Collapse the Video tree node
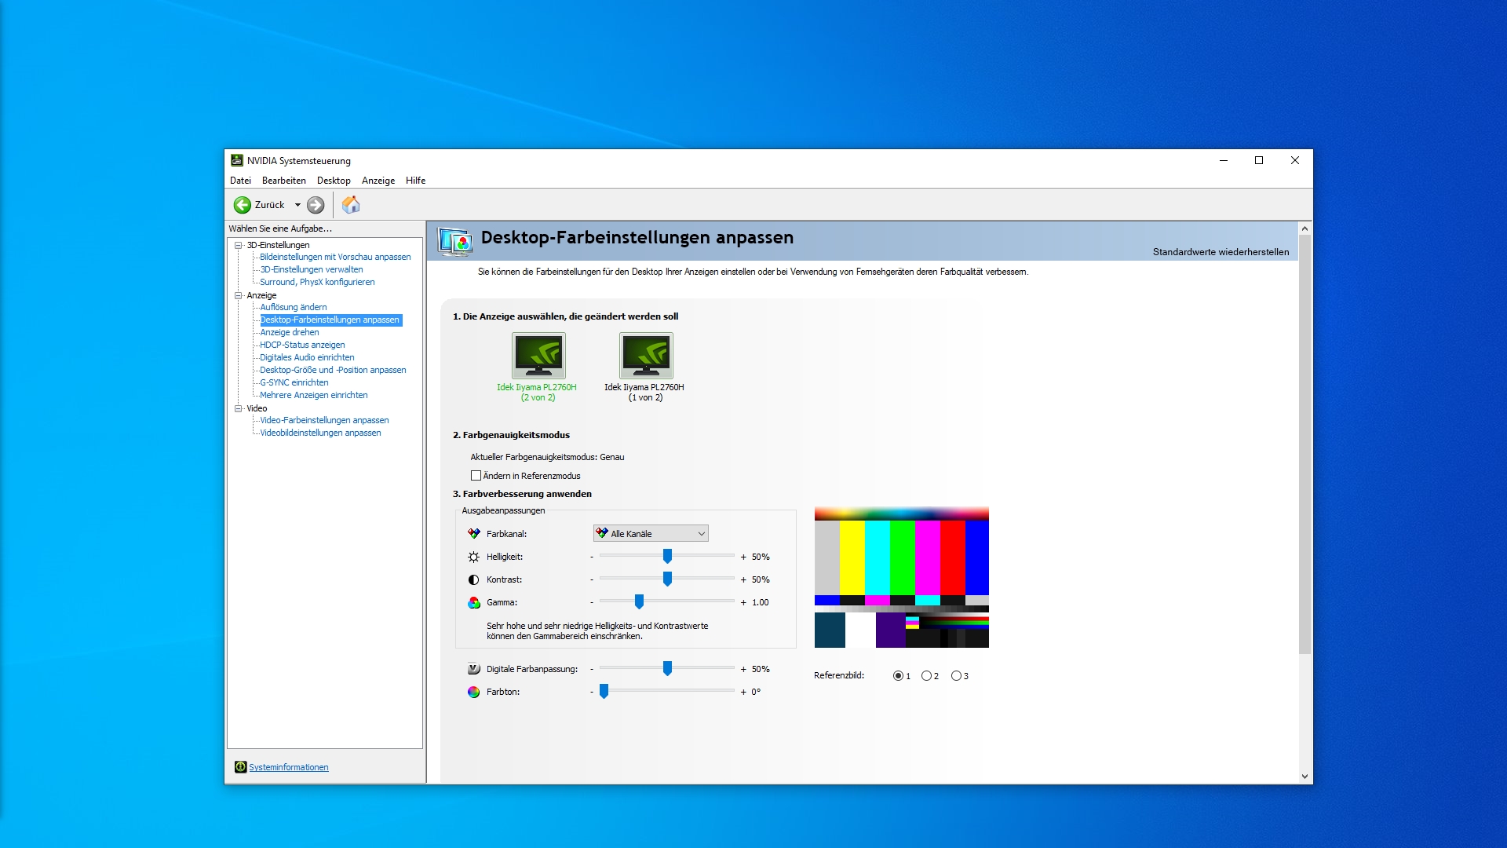The width and height of the screenshot is (1507, 848). (239, 408)
